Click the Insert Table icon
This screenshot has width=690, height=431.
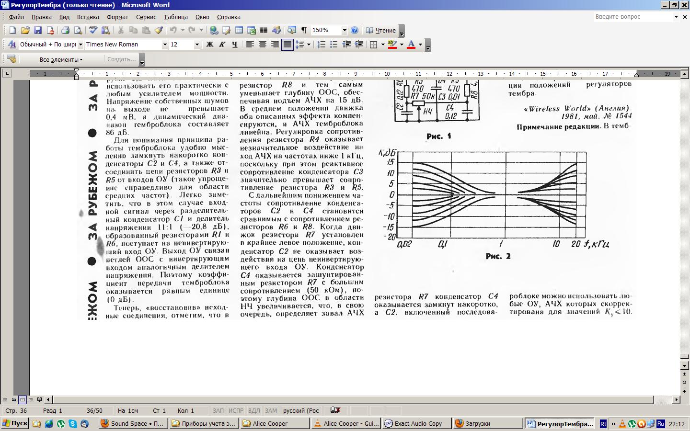click(239, 30)
